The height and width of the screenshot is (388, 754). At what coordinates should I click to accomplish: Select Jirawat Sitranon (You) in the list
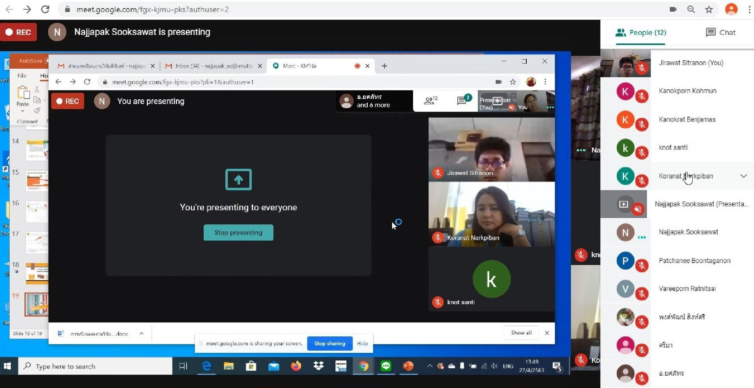tap(677, 63)
